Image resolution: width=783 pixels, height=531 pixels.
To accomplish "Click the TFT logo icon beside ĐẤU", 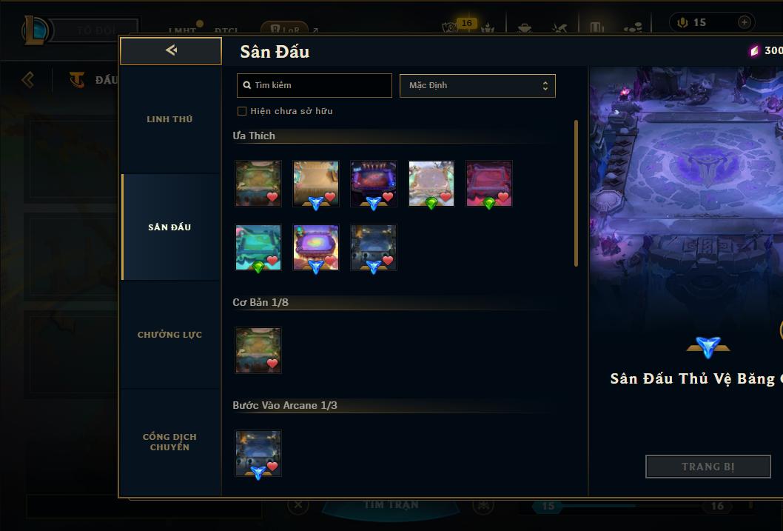I will 77,79.
